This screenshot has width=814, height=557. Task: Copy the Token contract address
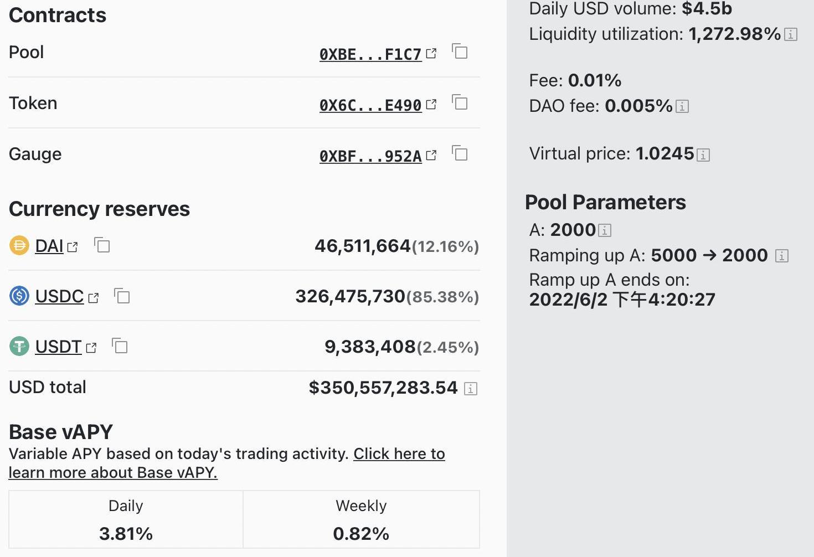click(x=460, y=102)
